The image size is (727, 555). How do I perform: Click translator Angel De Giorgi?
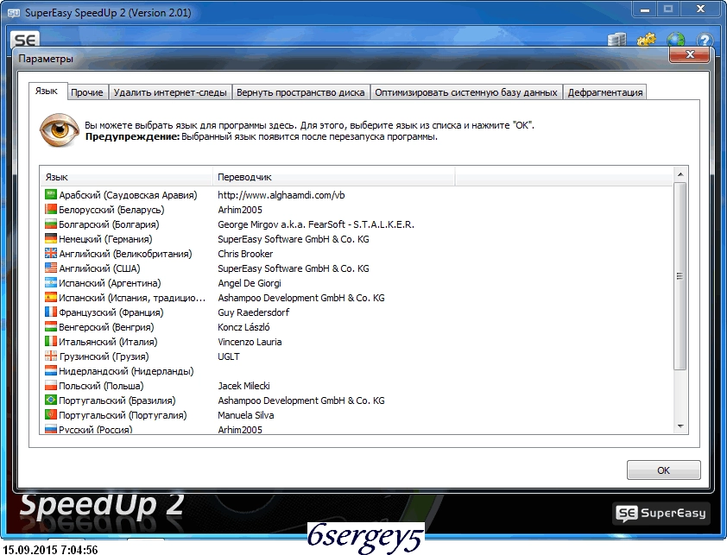pos(250,283)
